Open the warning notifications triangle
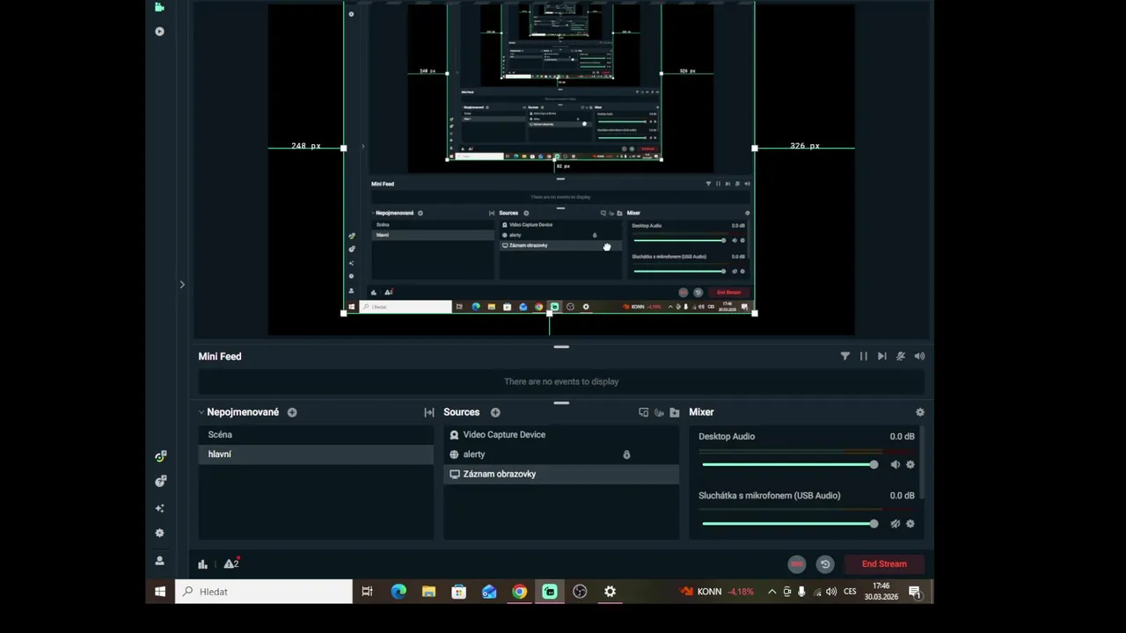The image size is (1126, 633). coord(231,564)
